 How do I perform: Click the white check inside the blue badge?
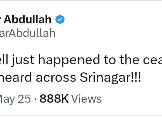point(60,19)
